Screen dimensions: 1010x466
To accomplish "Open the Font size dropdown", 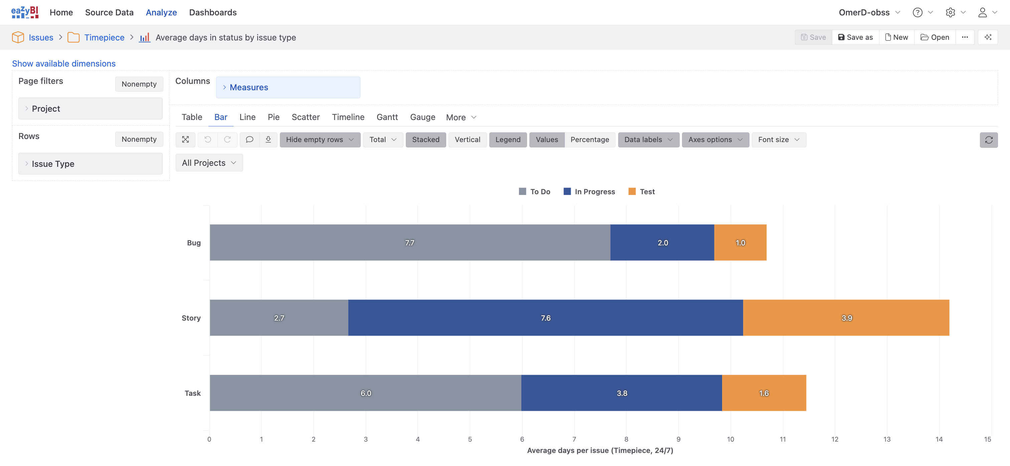I will 779,140.
